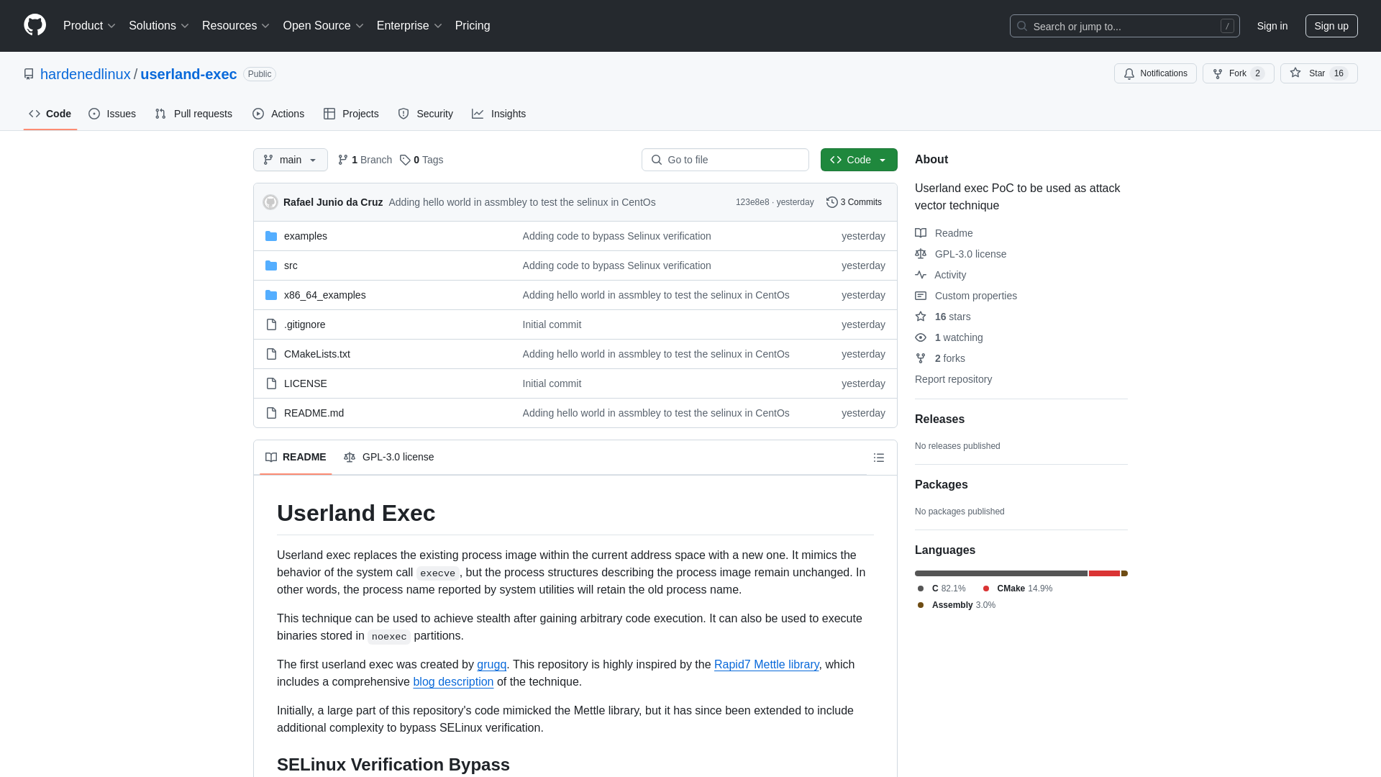Image resolution: width=1381 pixels, height=777 pixels.
Task: Open the Insights tab
Action: tap(499, 114)
